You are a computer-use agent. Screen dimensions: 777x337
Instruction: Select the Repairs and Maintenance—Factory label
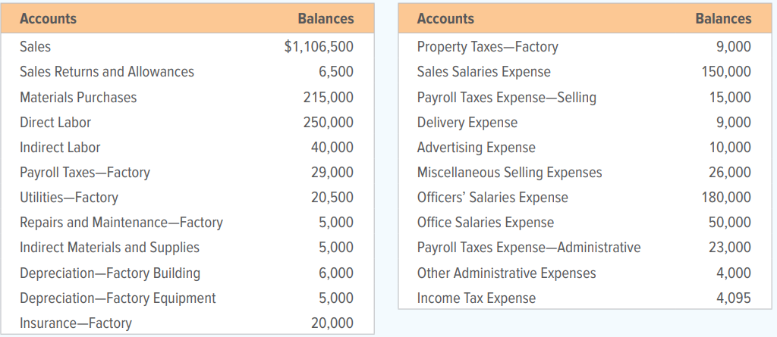pos(121,223)
